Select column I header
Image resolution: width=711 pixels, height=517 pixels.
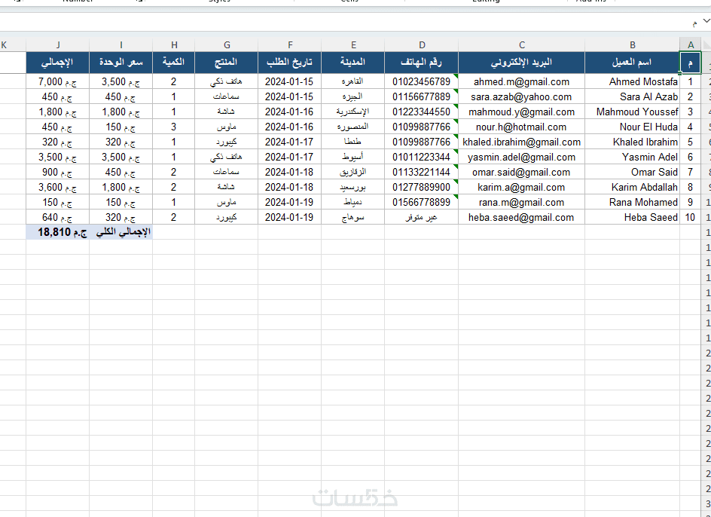[x=121, y=44]
